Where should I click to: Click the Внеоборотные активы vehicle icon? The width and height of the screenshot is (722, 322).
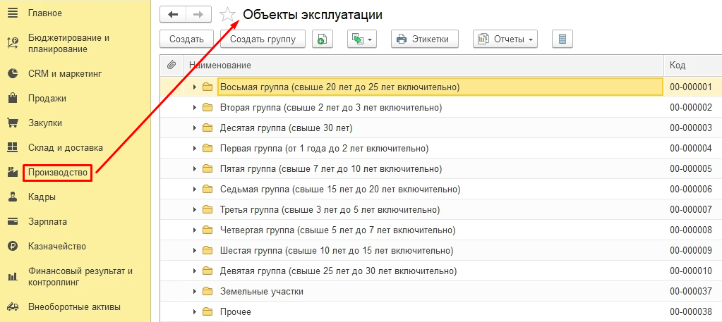(x=13, y=306)
